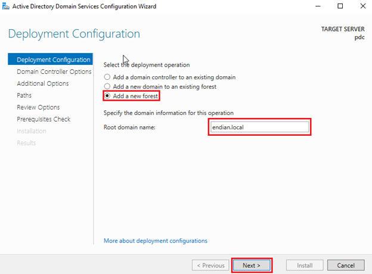Click the Install button
The height and width of the screenshot is (274, 372).
pos(305,265)
